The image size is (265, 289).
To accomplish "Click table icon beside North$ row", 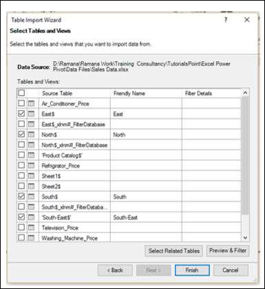I will tap(31, 135).
